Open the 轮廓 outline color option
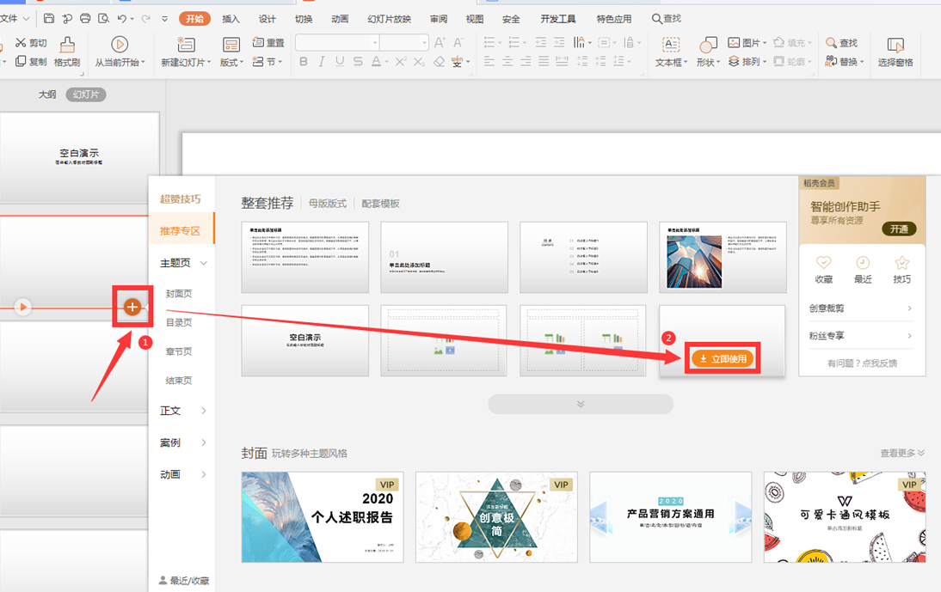 (792, 61)
